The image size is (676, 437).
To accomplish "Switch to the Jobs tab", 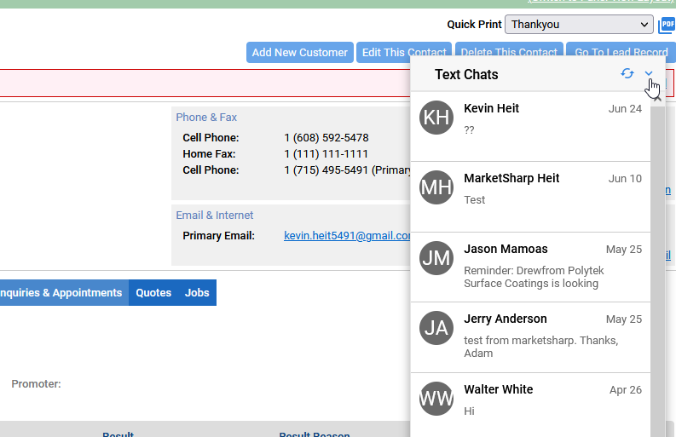I will (x=197, y=293).
